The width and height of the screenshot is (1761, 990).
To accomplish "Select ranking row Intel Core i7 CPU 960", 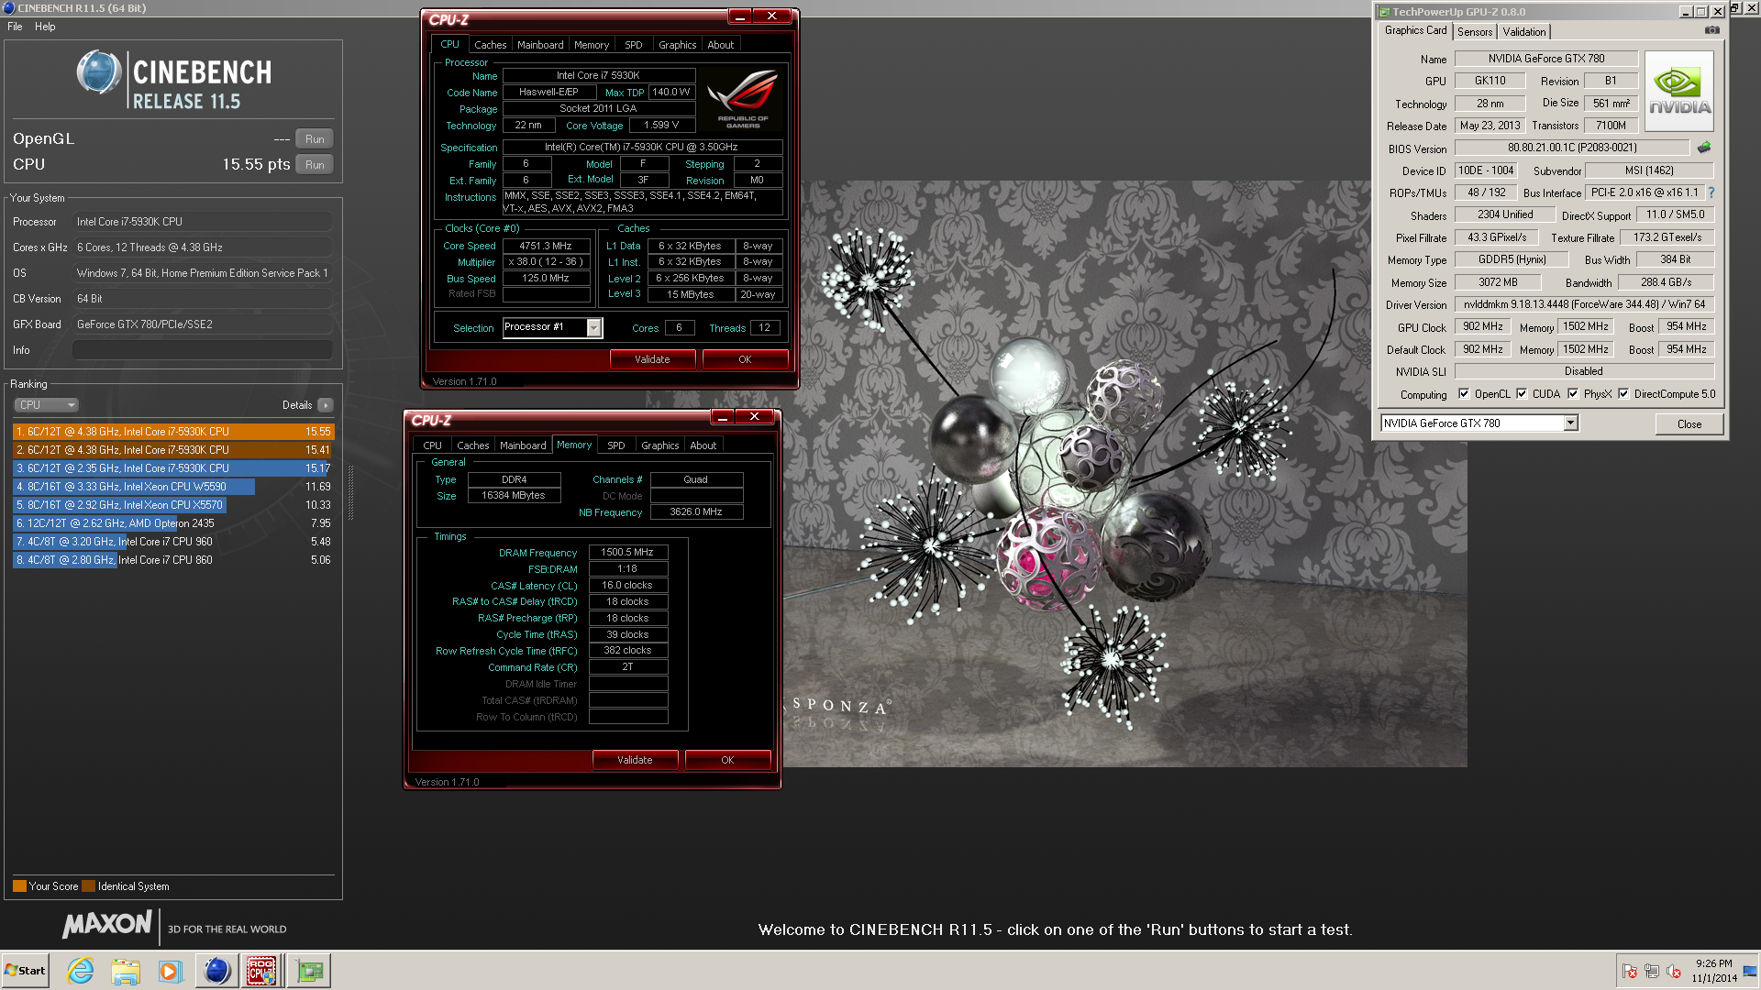I will tap(173, 542).
